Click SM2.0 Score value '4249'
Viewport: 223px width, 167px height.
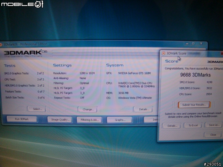click(209, 82)
